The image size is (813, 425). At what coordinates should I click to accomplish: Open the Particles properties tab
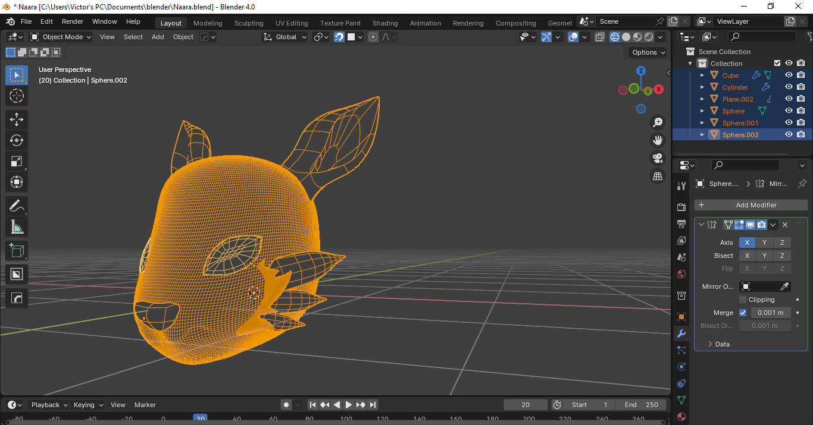pos(681,350)
